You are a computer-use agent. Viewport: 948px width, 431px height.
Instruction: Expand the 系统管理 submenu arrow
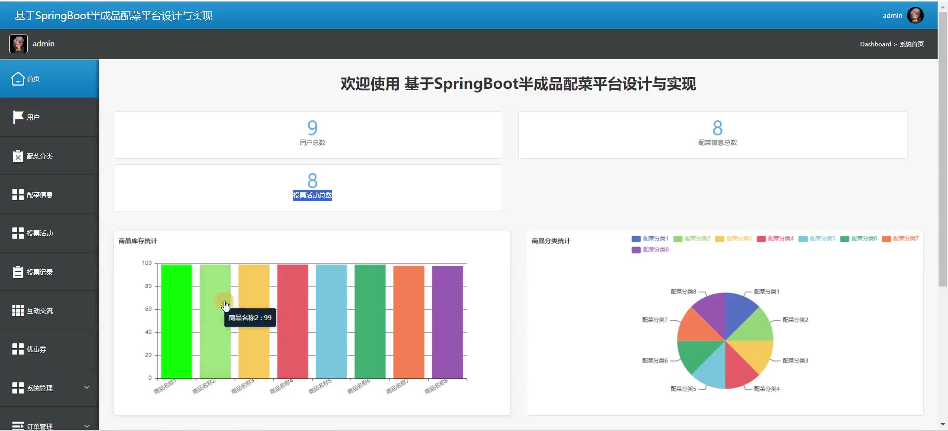click(x=87, y=388)
